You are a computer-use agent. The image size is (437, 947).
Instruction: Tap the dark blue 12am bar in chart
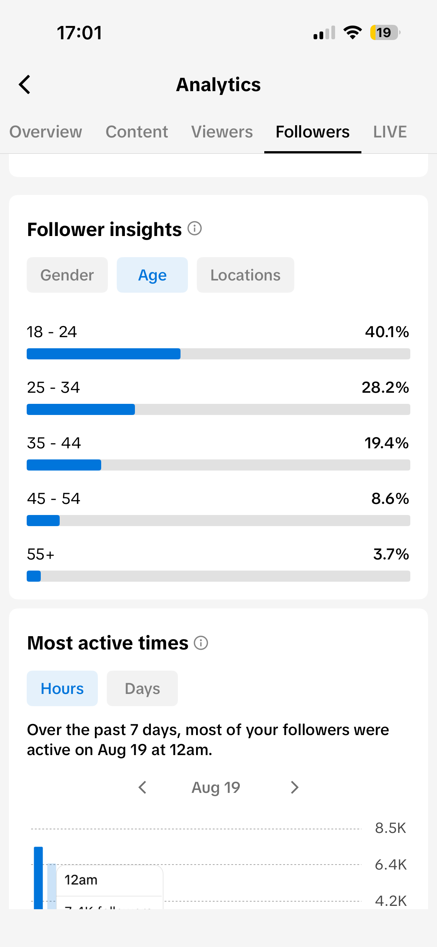(x=38, y=877)
